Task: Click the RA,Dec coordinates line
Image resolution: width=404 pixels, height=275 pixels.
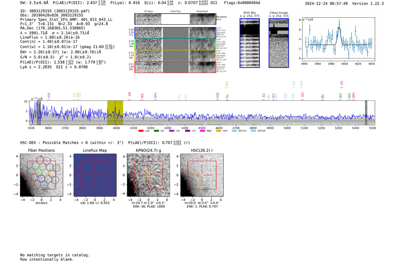Action: pos(53,28)
